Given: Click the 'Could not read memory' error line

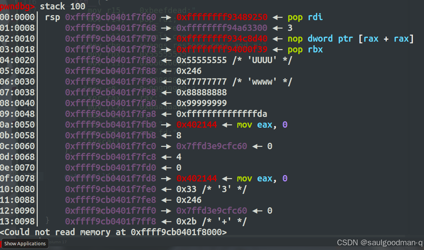Looking at the screenshot, I should pos(113,232).
